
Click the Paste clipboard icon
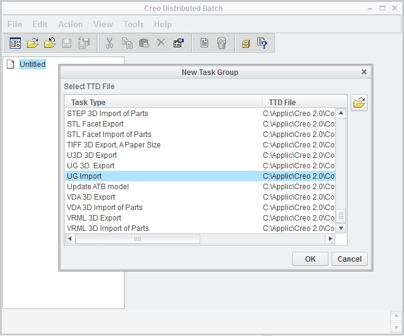pos(144,43)
